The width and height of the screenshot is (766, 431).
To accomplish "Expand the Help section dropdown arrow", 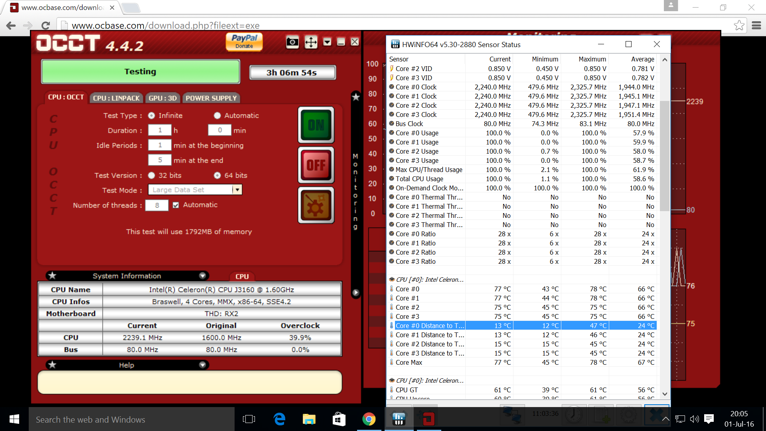I will 203,365.
